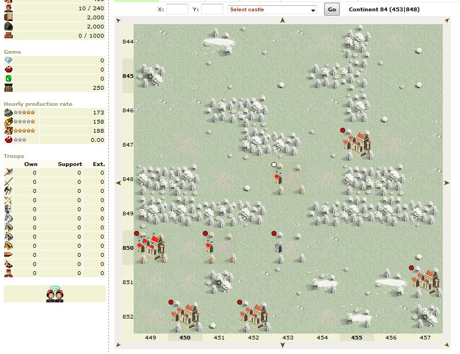Screen dimensions: 460x354
Task: Select the large castle at 455|847
Action: point(357,144)
